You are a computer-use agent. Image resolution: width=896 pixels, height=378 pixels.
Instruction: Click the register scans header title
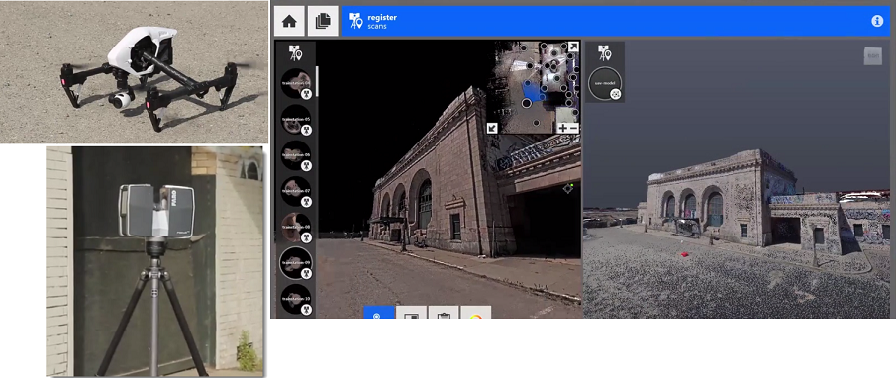pyautogui.click(x=382, y=21)
